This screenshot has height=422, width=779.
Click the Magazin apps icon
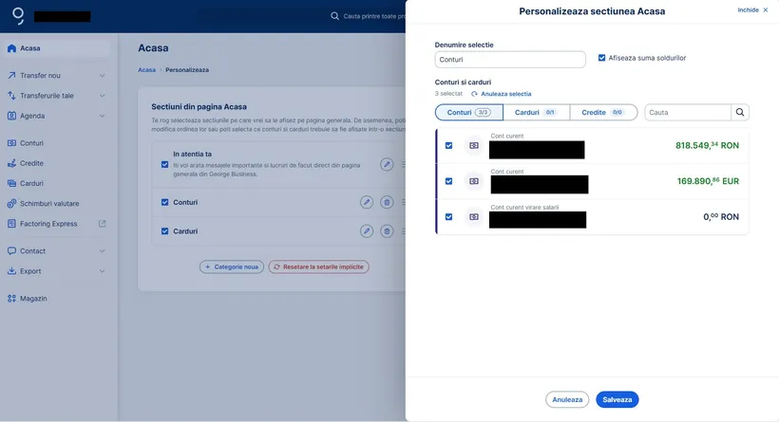pos(12,298)
